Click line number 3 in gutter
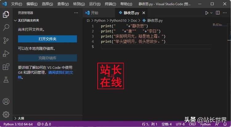This screenshot has width=231, height=127. (x=93, y=36)
